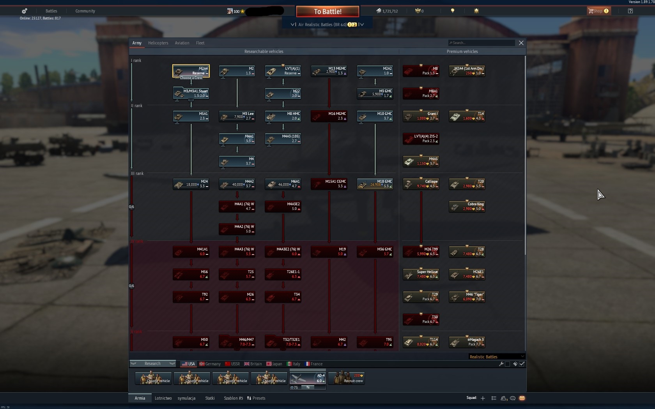Click the golden eagles currency icon

coord(418,11)
